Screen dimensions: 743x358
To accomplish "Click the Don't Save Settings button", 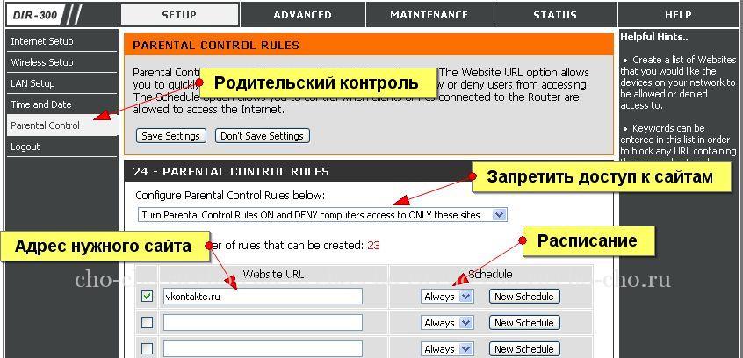I will pyautogui.click(x=263, y=136).
